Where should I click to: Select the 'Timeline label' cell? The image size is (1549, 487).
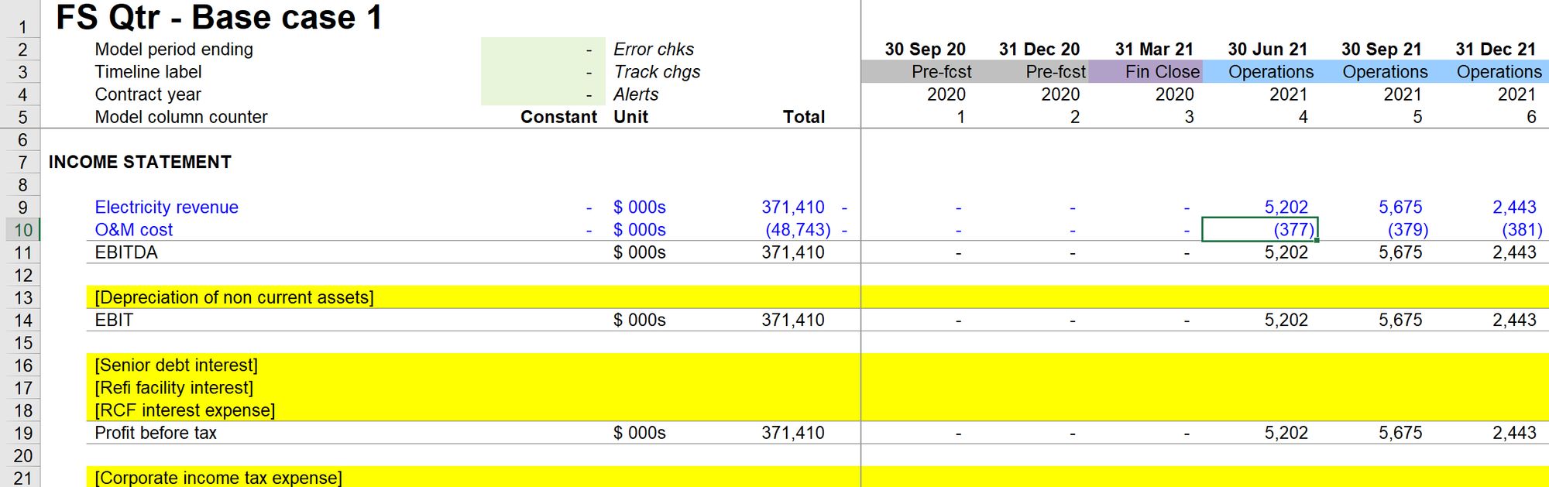click(x=148, y=72)
